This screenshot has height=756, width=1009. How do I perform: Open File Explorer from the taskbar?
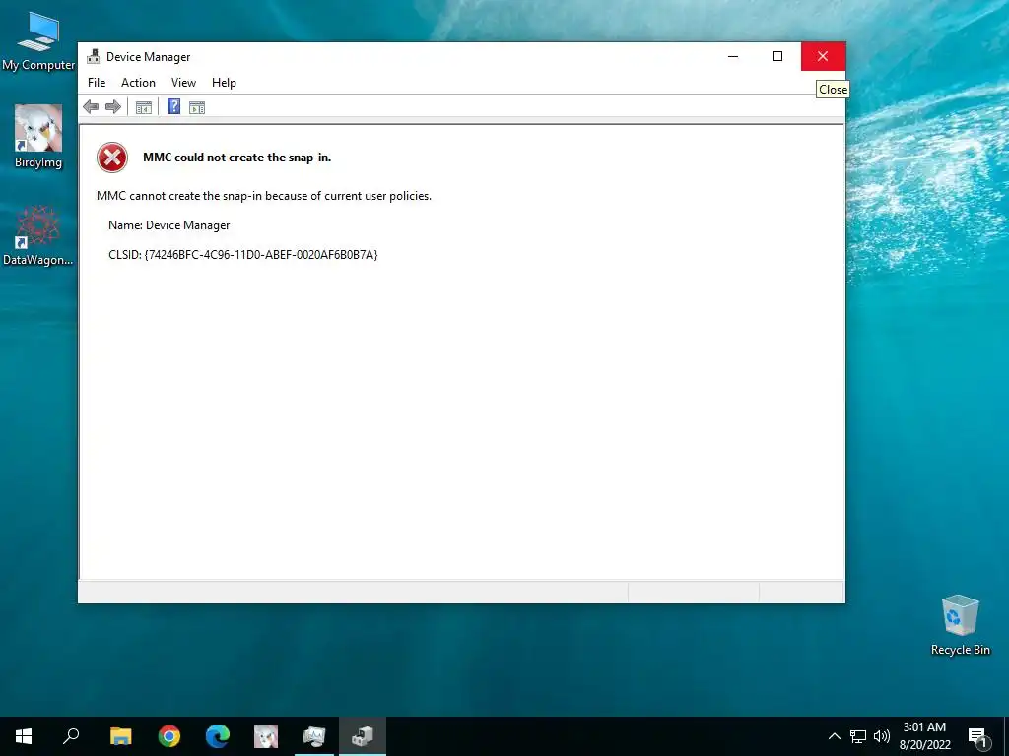coord(120,736)
